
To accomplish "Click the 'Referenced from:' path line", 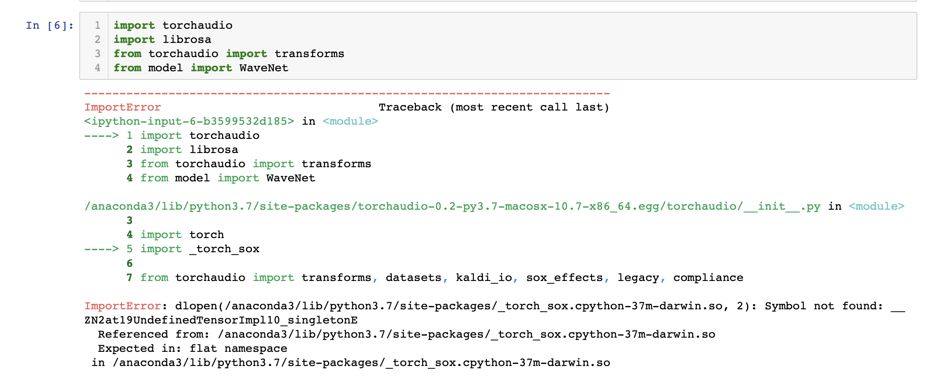I will click(407, 334).
